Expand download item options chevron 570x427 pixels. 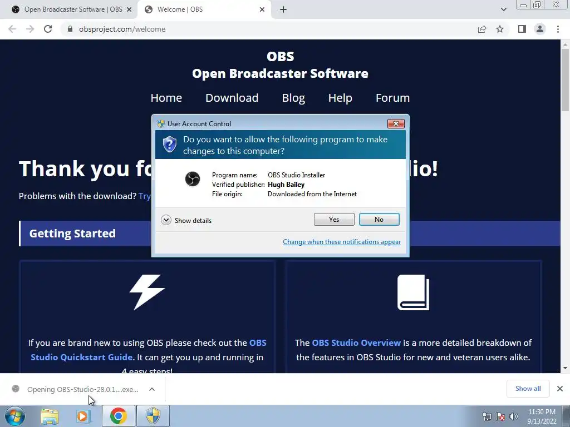[152, 389]
